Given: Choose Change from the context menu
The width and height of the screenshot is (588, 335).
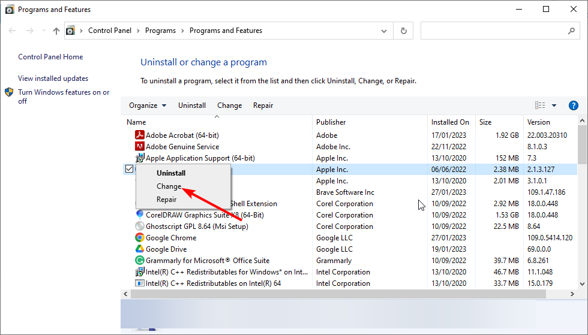Looking at the screenshot, I should pos(169,186).
